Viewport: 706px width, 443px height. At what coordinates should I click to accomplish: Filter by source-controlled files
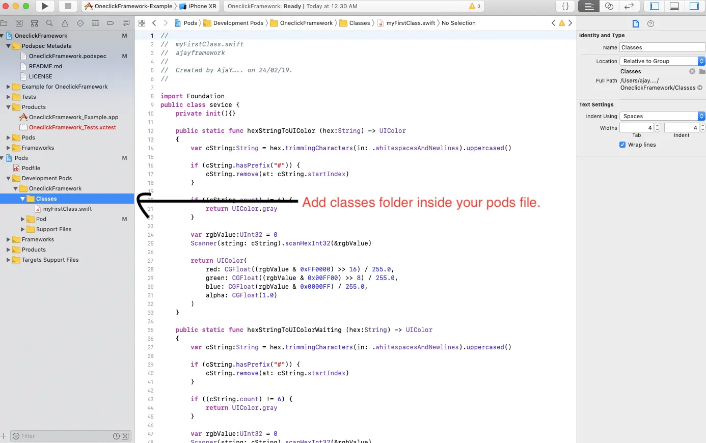pyautogui.click(x=125, y=436)
